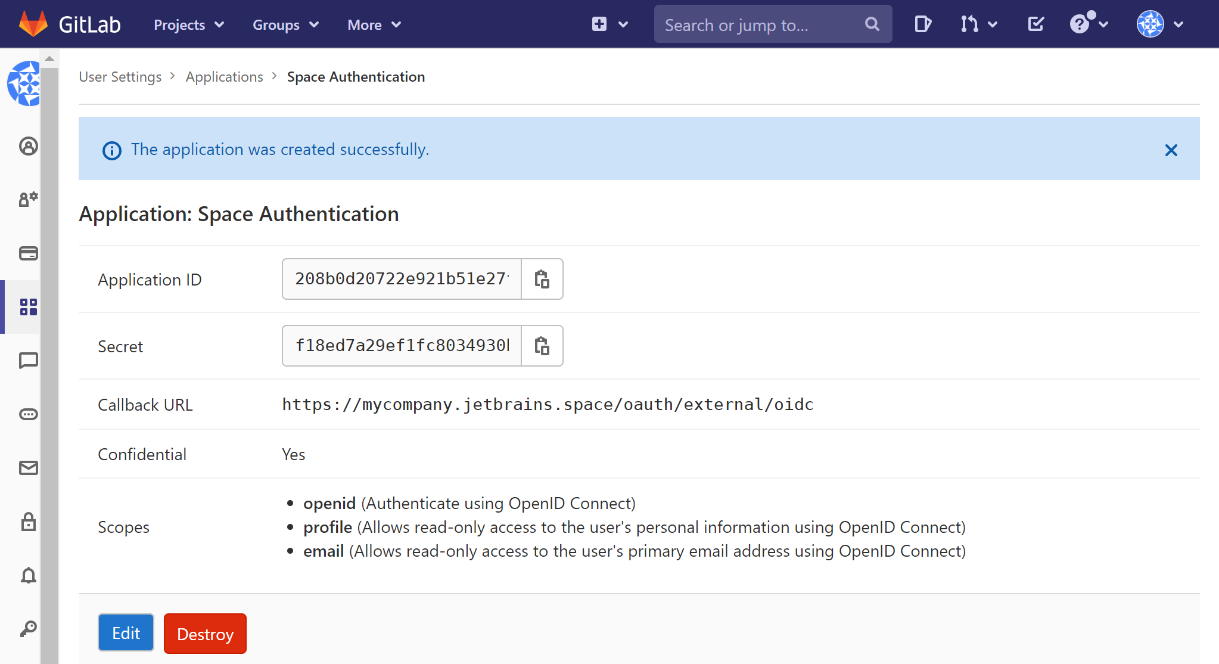Click the Applications grid icon in sidebar
The image size is (1219, 664).
click(x=27, y=307)
